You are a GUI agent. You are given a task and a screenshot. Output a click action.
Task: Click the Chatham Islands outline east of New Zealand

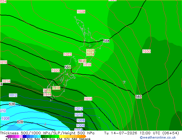124,82
